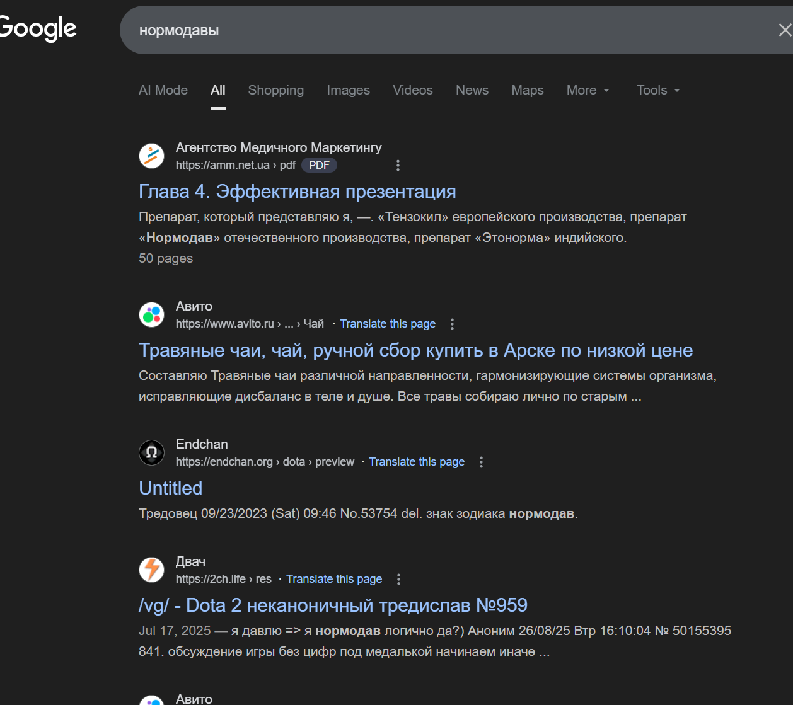Expand the Tools dropdown
The height and width of the screenshot is (705, 793).
pyautogui.click(x=657, y=90)
